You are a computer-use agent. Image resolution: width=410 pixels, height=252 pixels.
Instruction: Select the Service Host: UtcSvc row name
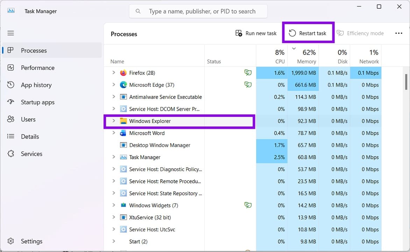pyautogui.click(x=152, y=230)
